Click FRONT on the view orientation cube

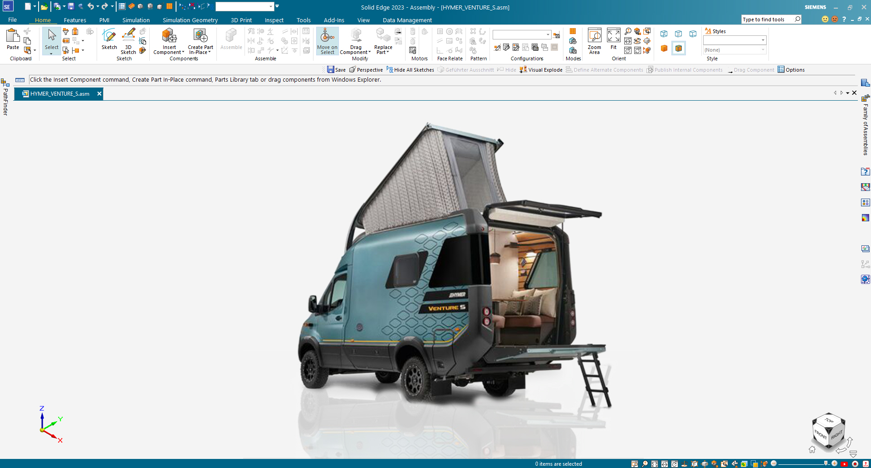click(821, 434)
